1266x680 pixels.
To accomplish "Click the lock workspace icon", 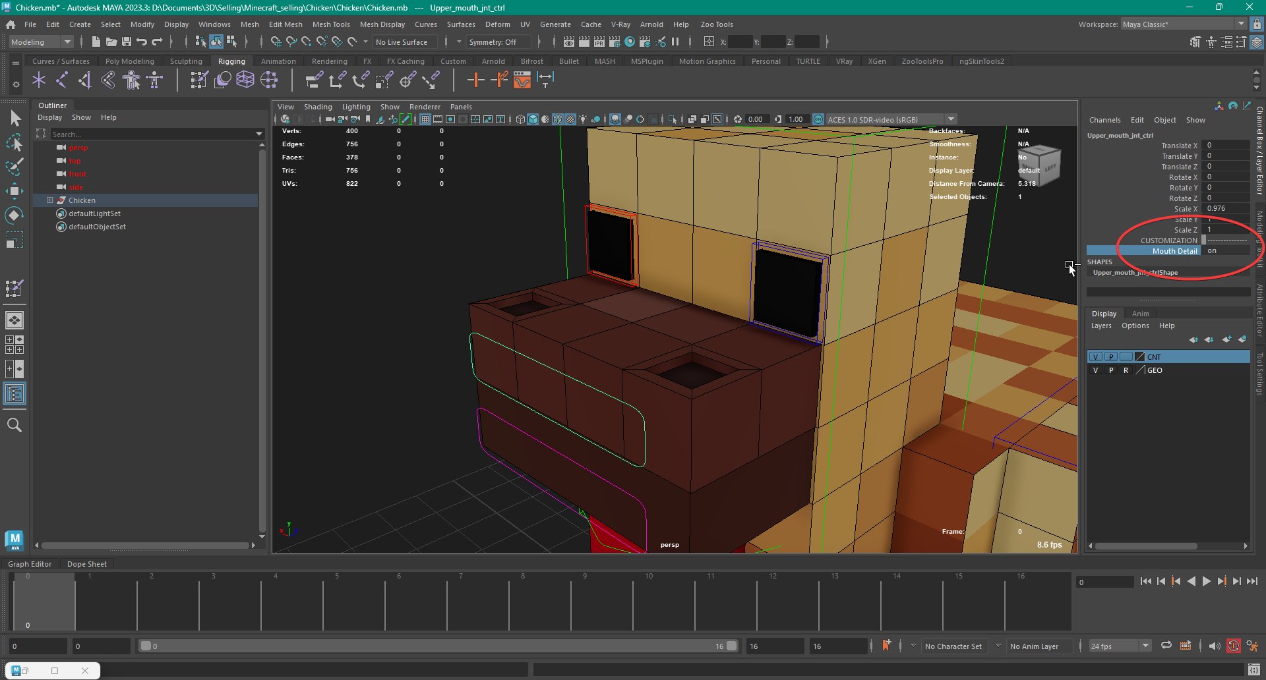I will click(1257, 24).
